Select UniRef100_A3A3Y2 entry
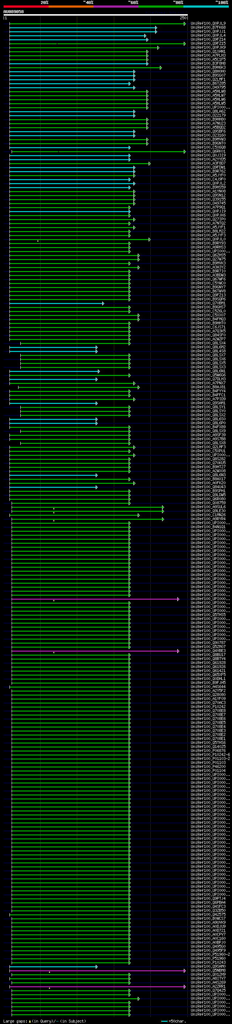 (208, 267)
